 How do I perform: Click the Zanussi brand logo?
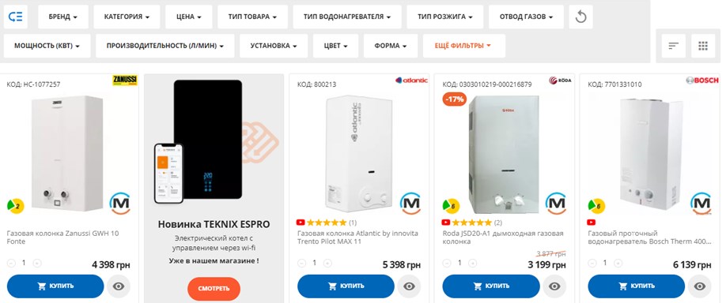[125, 80]
